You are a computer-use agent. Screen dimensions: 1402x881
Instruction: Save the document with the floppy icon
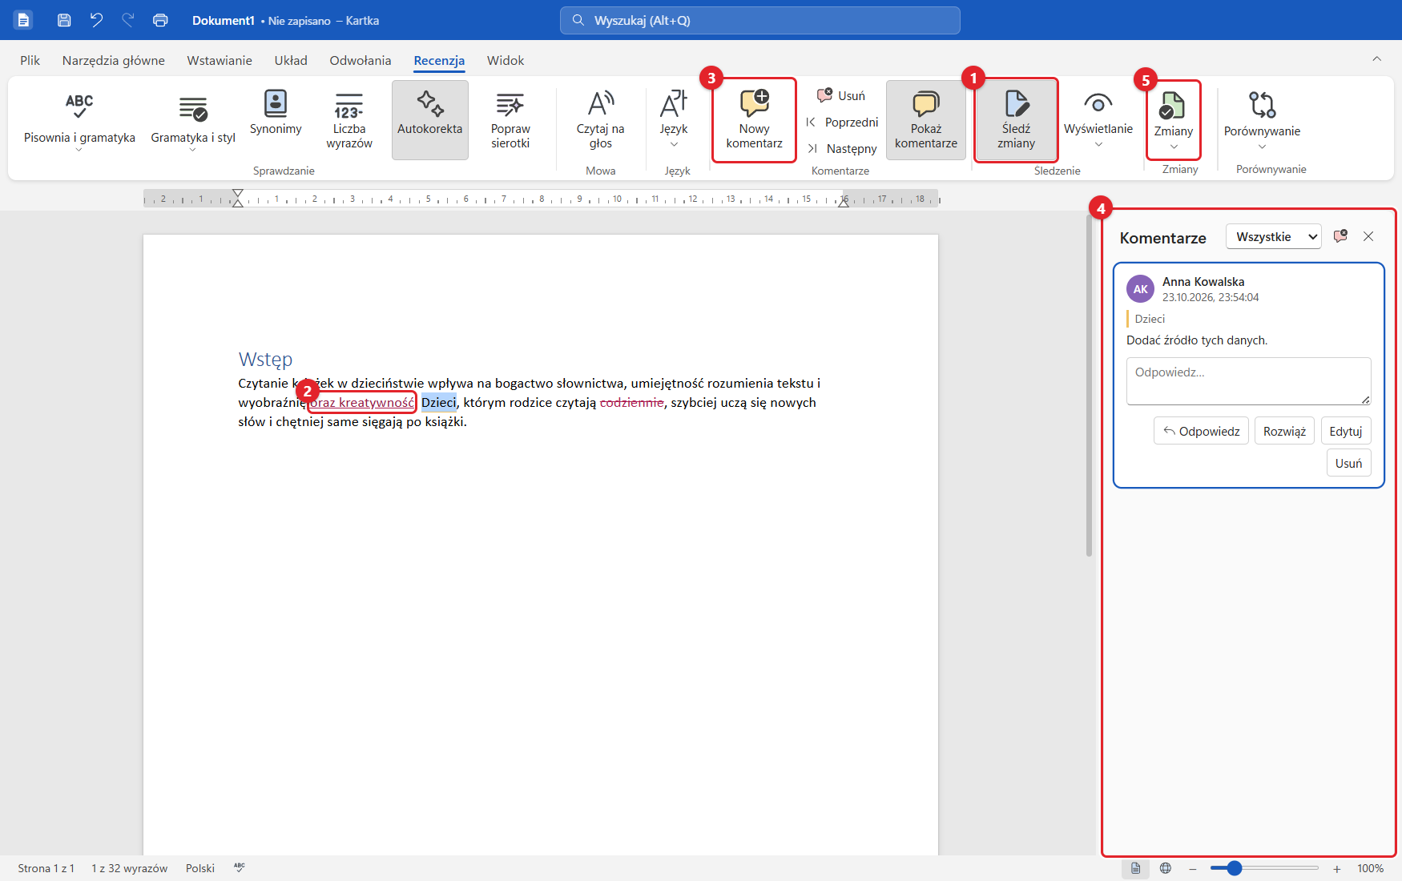64,20
